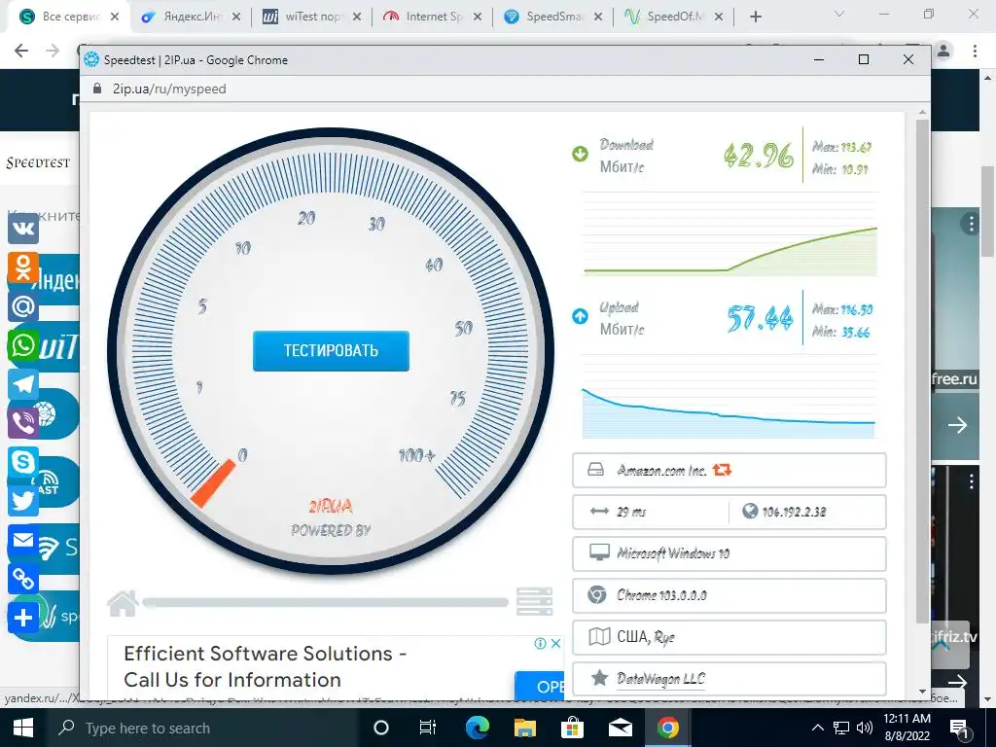Click the Chrome 103.0.0.0 row
Viewport: 996px width, 747px height.
729,596
